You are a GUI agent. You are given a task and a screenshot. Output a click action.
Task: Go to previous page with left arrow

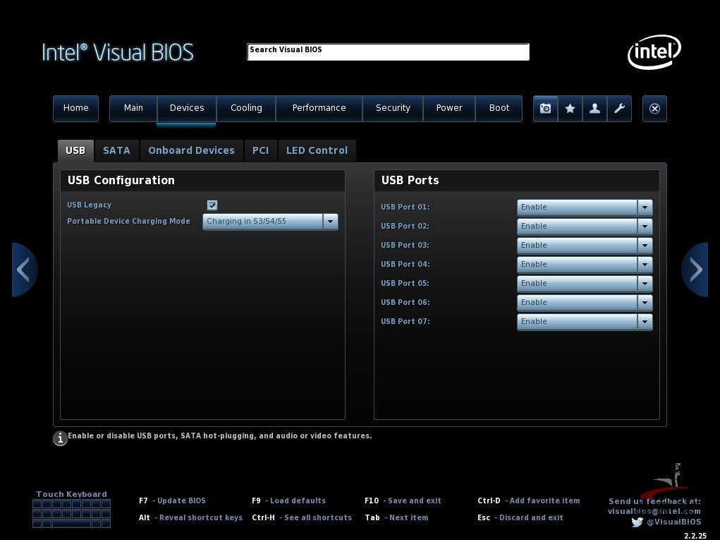point(24,270)
